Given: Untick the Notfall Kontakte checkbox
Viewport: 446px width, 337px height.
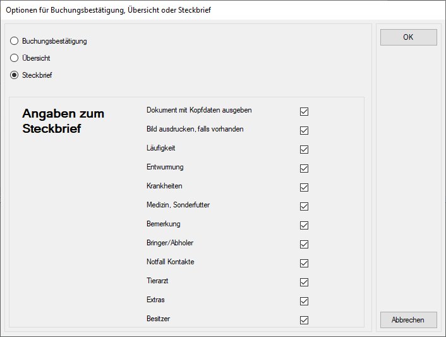Looking at the screenshot, I should point(304,263).
